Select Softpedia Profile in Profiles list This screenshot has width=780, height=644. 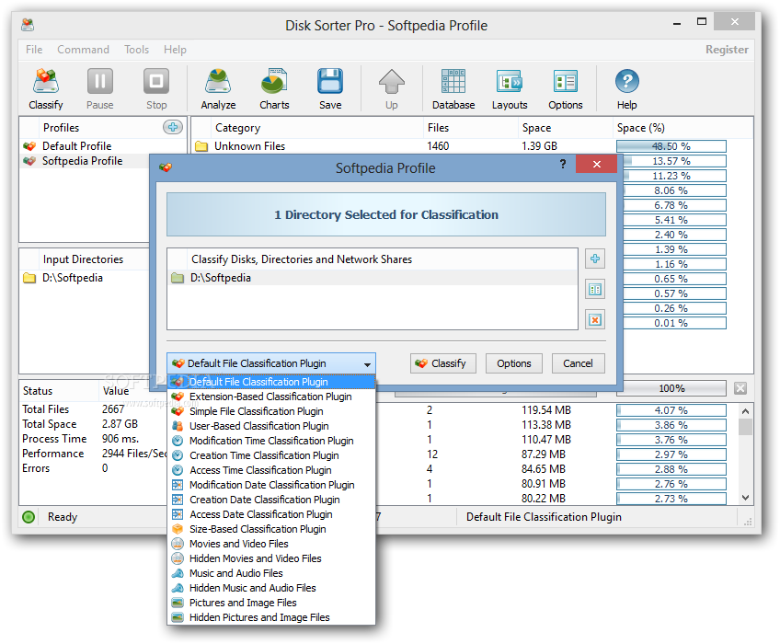click(x=82, y=161)
